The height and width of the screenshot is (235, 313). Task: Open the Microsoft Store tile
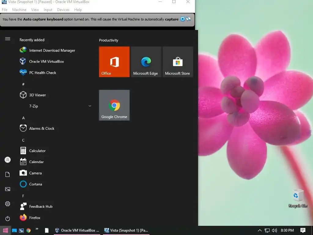coord(178,62)
